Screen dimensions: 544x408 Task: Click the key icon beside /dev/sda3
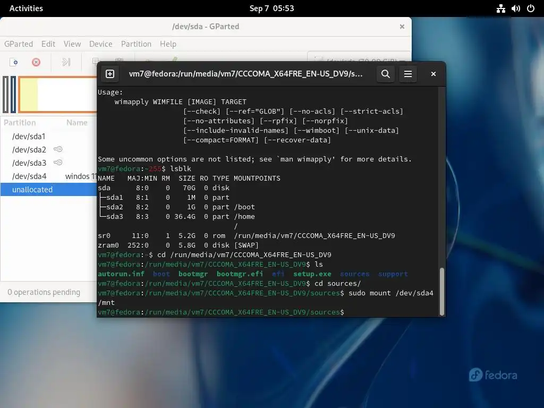coord(58,163)
